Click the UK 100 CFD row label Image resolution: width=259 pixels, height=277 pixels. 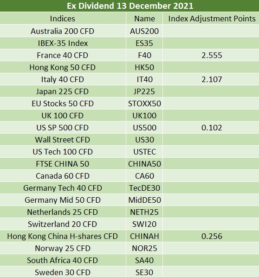click(63, 116)
